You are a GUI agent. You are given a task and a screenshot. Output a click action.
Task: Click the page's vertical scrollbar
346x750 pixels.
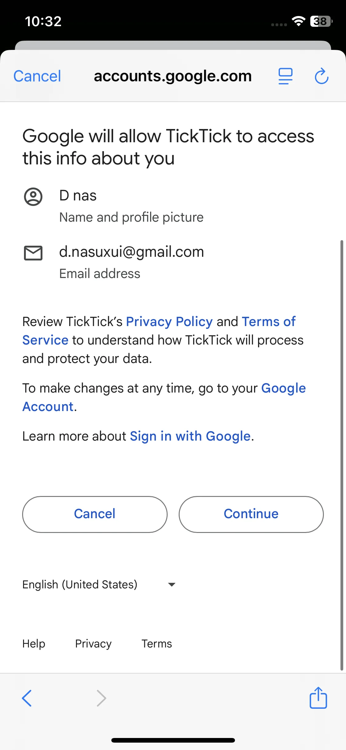(341, 455)
